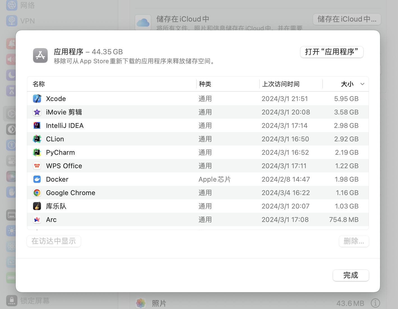
Task: Click the App Store icon beside 应用程序
Action: (x=40, y=55)
